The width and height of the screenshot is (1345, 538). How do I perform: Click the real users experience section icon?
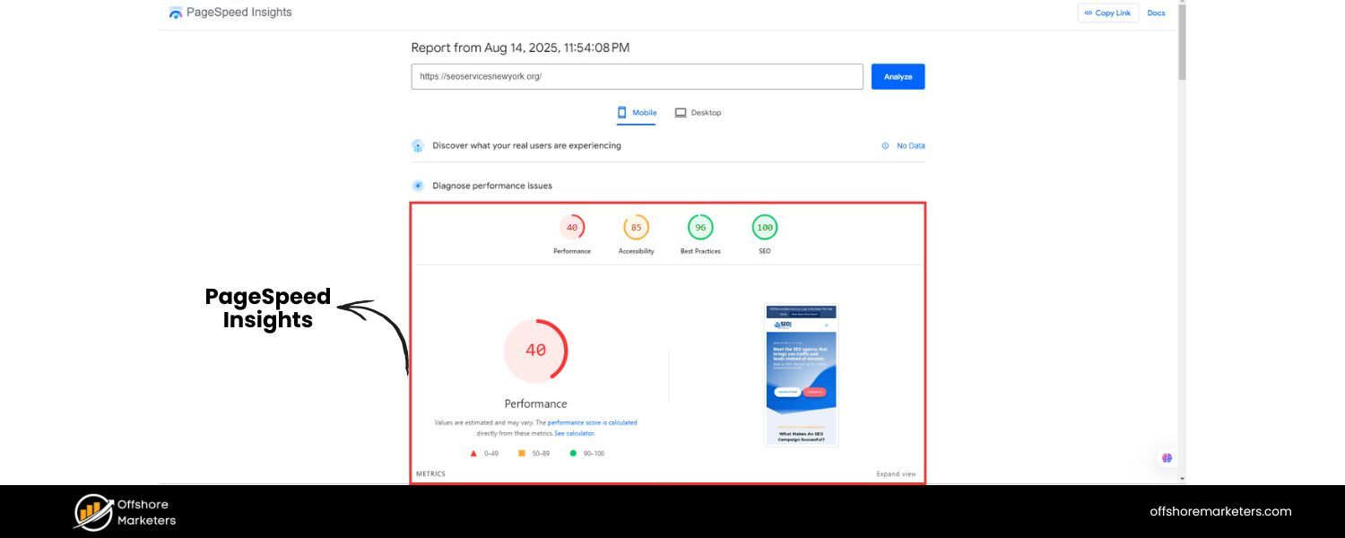pyautogui.click(x=418, y=145)
